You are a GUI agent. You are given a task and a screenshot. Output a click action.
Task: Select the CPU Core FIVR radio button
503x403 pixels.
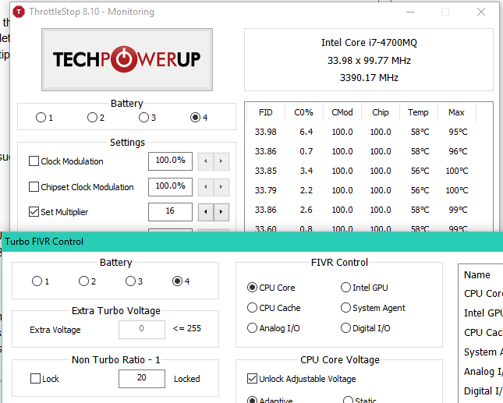tap(252, 288)
